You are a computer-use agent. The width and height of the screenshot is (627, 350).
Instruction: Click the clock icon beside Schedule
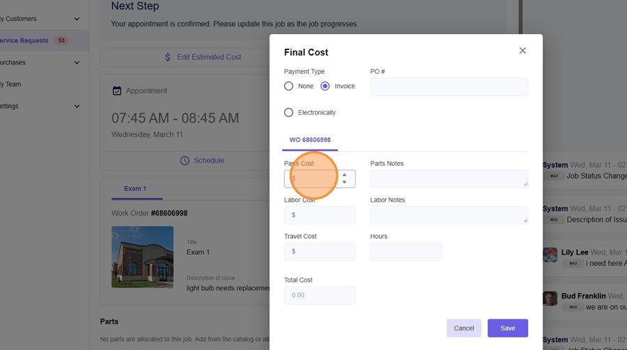[x=185, y=161]
